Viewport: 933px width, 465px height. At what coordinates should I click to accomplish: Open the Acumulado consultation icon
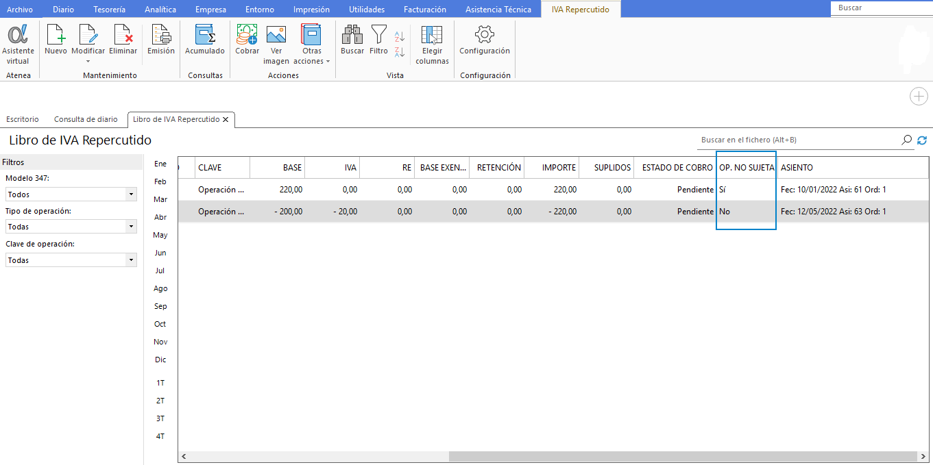[205, 34]
